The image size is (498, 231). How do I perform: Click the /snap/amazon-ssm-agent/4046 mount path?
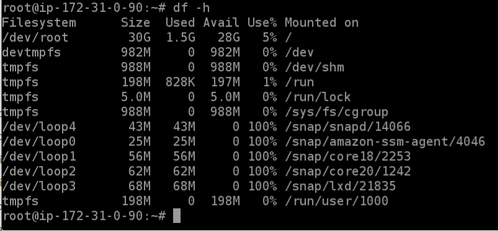(385, 142)
